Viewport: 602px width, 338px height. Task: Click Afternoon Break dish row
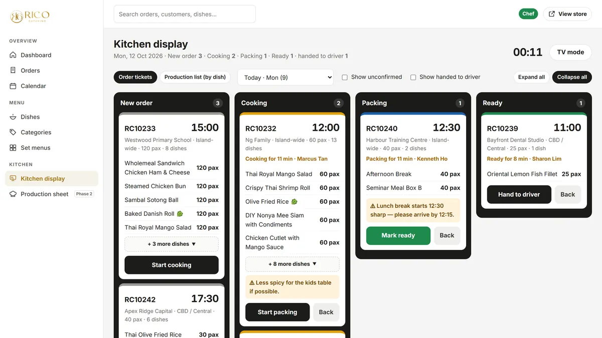click(x=413, y=174)
